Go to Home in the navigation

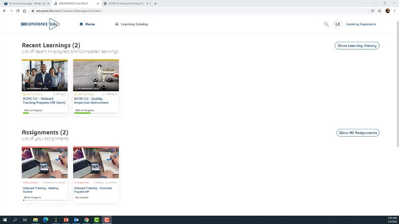point(87,24)
